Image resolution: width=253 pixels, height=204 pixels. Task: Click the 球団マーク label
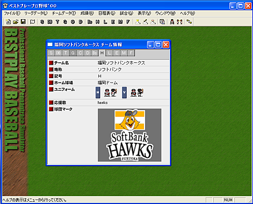click(63, 109)
